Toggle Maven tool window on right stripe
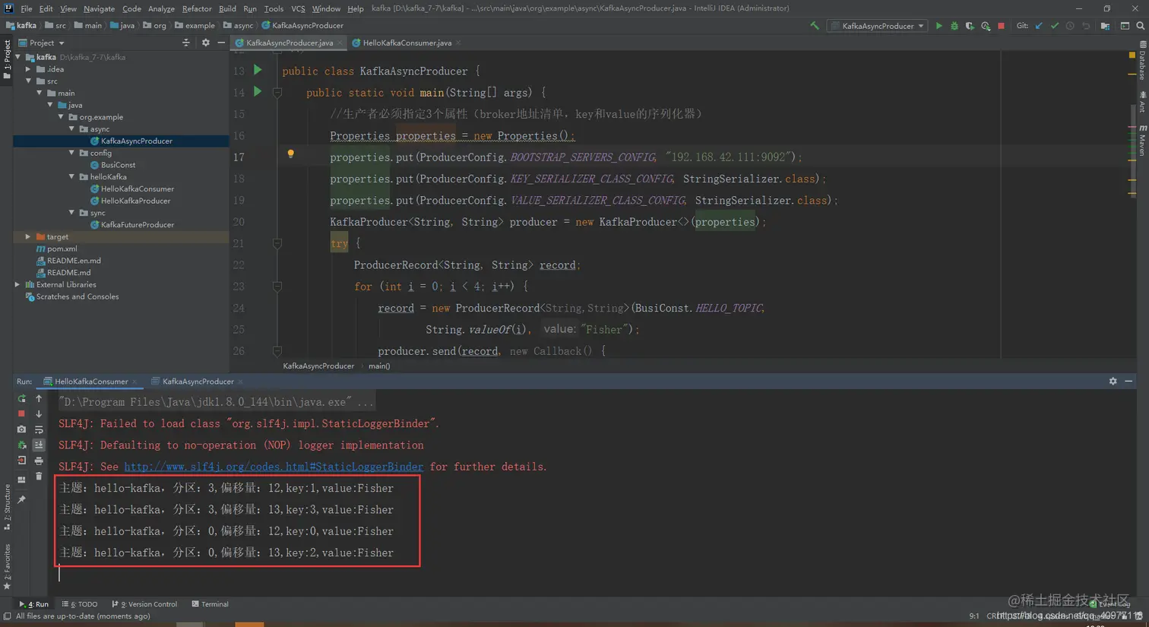This screenshot has width=1149, height=627. pos(1142,141)
